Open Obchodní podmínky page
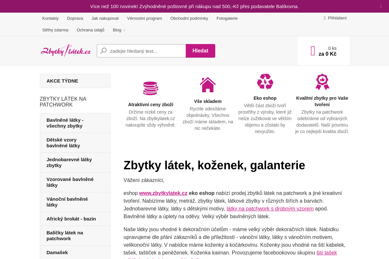This screenshot has width=389, height=259. click(x=189, y=18)
